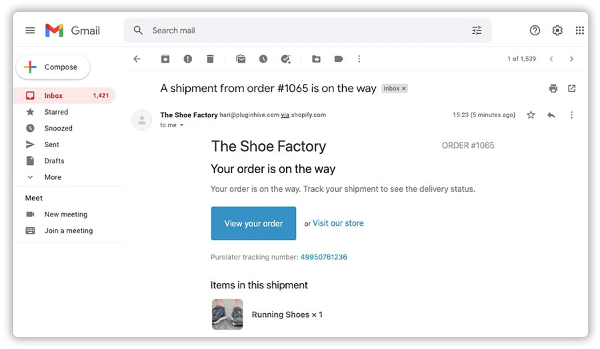The width and height of the screenshot is (600, 349).
Task: Open email in new window
Action: [x=572, y=89]
